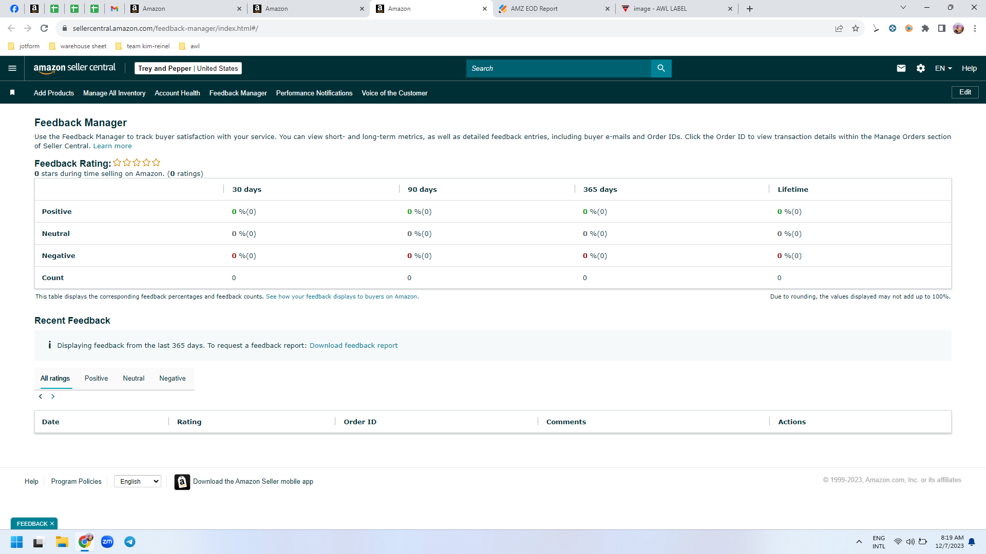Open the team kim-reinel bookmark folder

pos(143,46)
